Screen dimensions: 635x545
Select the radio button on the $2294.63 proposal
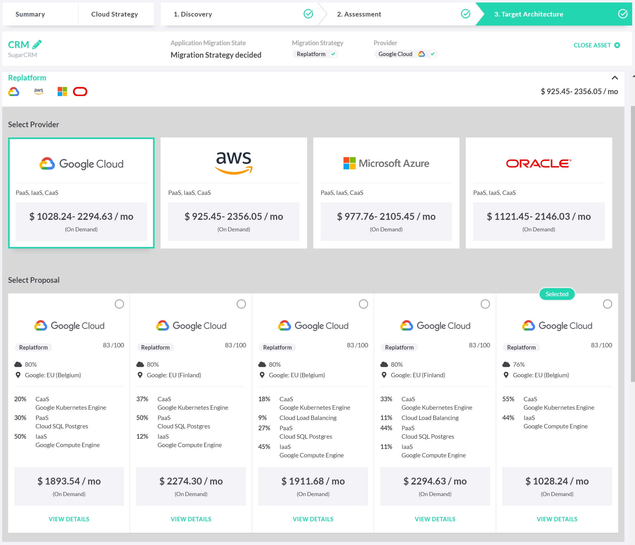coord(485,304)
